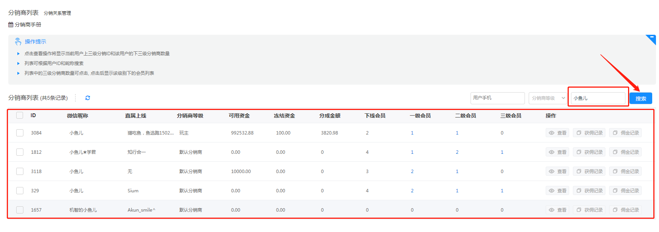Viewport: 659px width, 232px height.
Task: Open 佣金记录 for row 1657
Action: [x=625, y=210]
